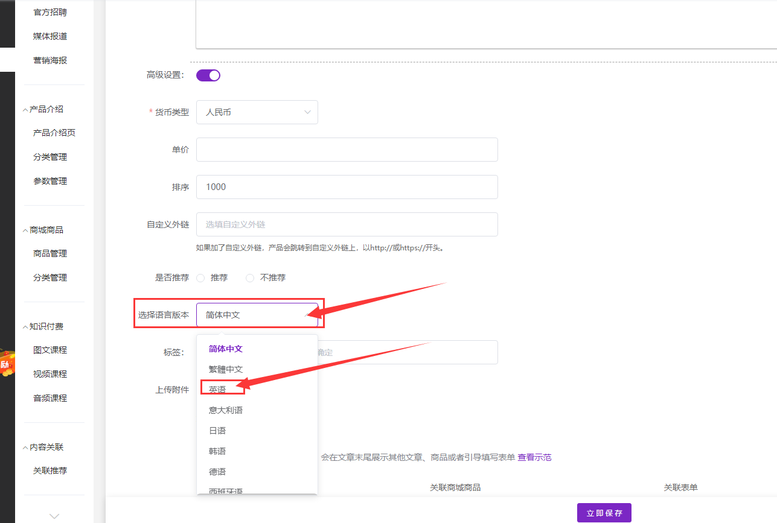The image size is (777, 523).
Task: Open the 查看示范 link
Action: [534, 457]
